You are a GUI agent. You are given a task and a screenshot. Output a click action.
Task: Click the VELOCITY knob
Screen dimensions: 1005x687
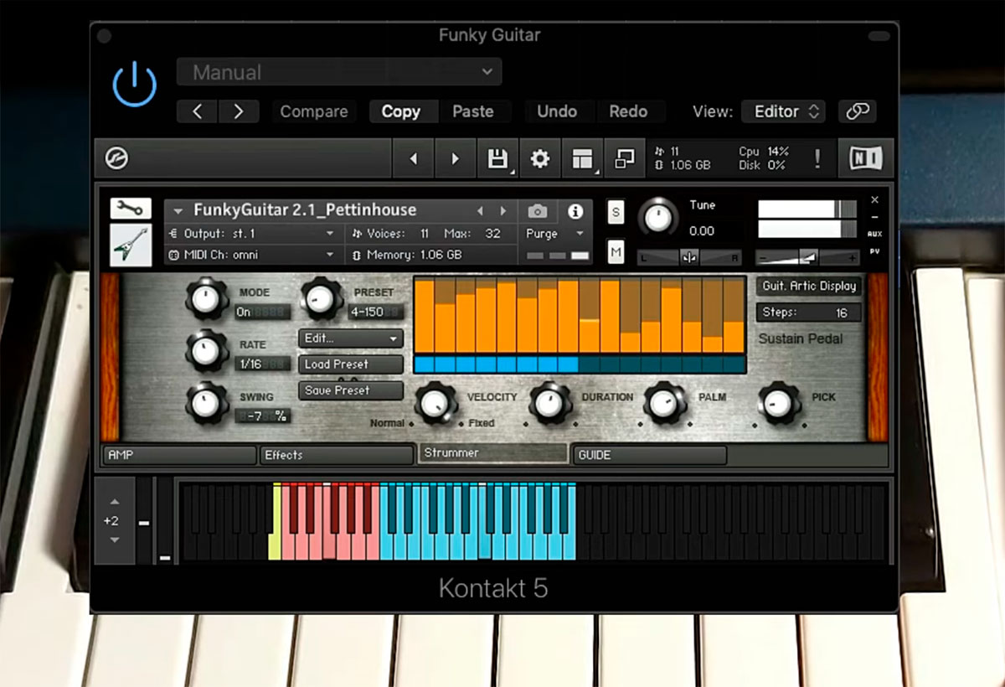[435, 403]
